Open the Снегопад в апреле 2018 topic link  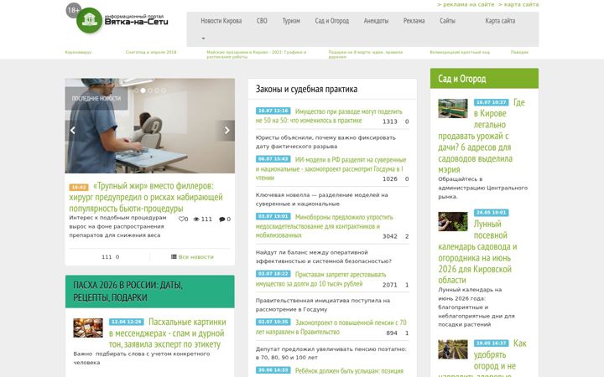point(151,52)
